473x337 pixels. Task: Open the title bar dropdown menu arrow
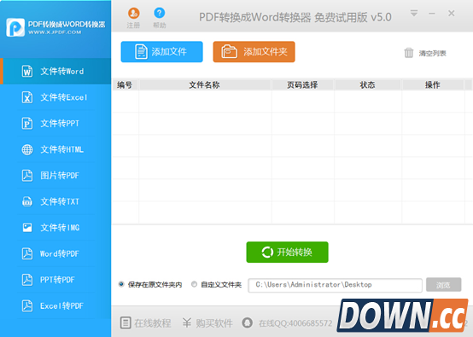(x=414, y=14)
